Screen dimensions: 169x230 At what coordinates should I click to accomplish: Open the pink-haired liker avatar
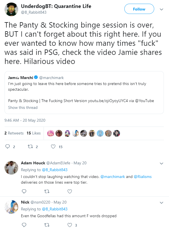tap(51, 133)
